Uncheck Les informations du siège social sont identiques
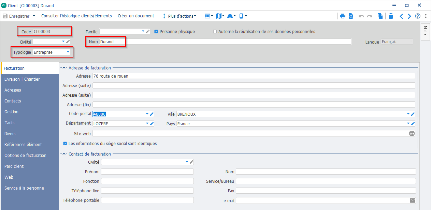This screenshot has height=210, width=431. [x=65, y=144]
